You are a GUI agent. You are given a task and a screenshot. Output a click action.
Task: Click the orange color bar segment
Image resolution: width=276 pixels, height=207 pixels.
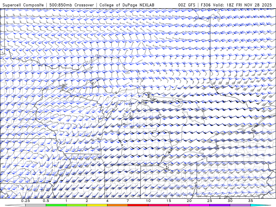[x=117, y=205]
